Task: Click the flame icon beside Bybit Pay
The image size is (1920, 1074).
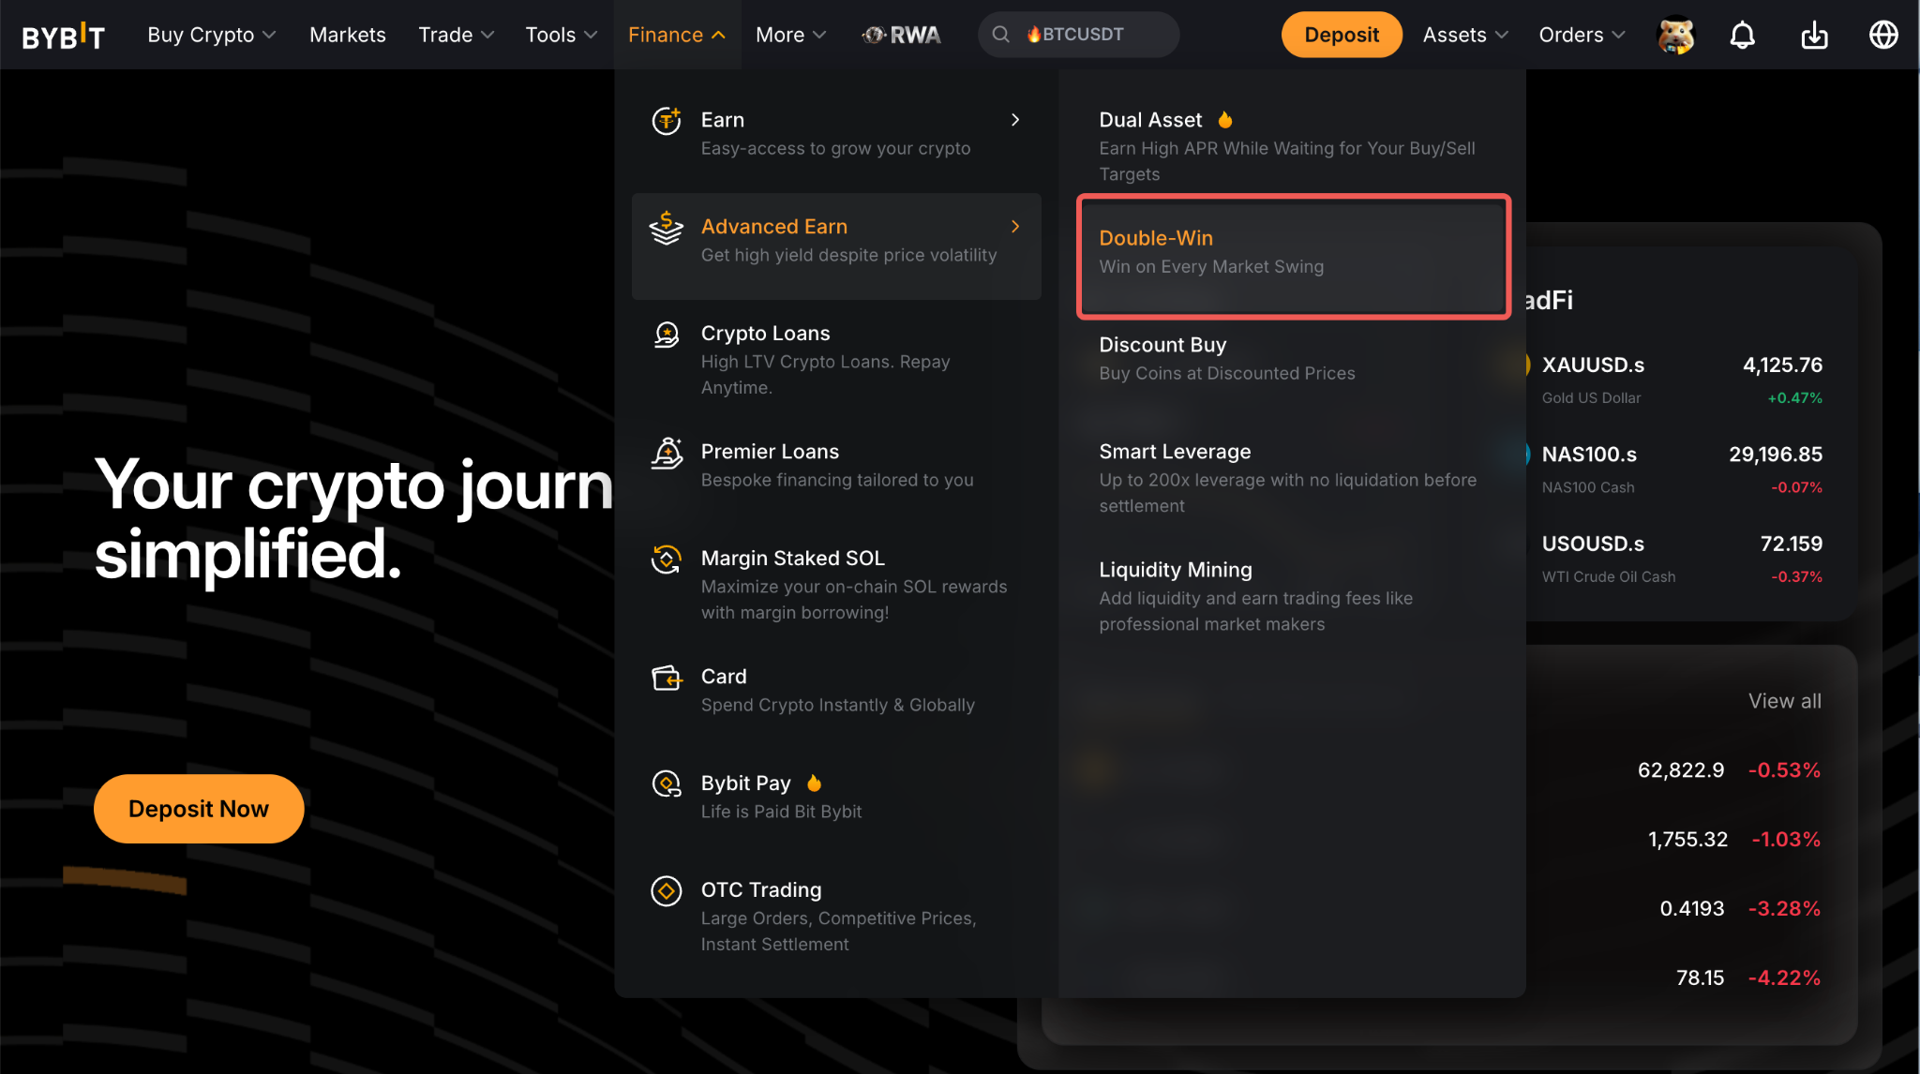Action: pos(814,783)
